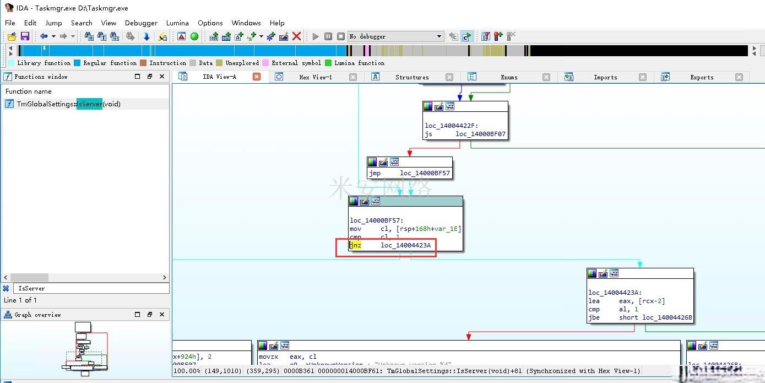Click the jmp loc_14000BF57 instruction

coord(410,173)
